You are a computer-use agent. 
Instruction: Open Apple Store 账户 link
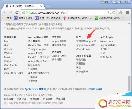coord(86,45)
